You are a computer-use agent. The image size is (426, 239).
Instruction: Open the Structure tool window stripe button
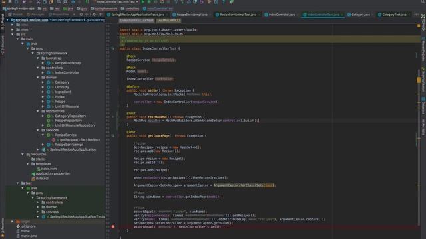coord(3,45)
